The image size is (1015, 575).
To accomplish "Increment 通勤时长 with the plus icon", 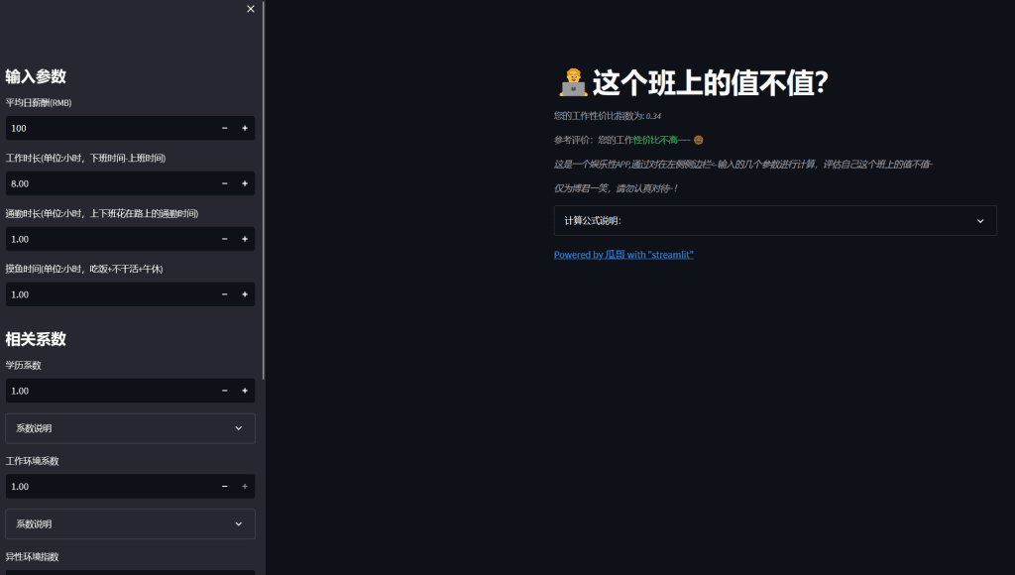I will 244,239.
